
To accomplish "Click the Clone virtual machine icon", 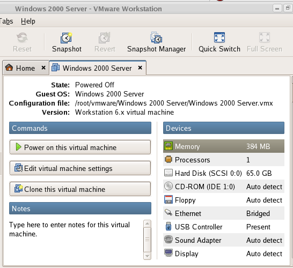I will 18,189.
